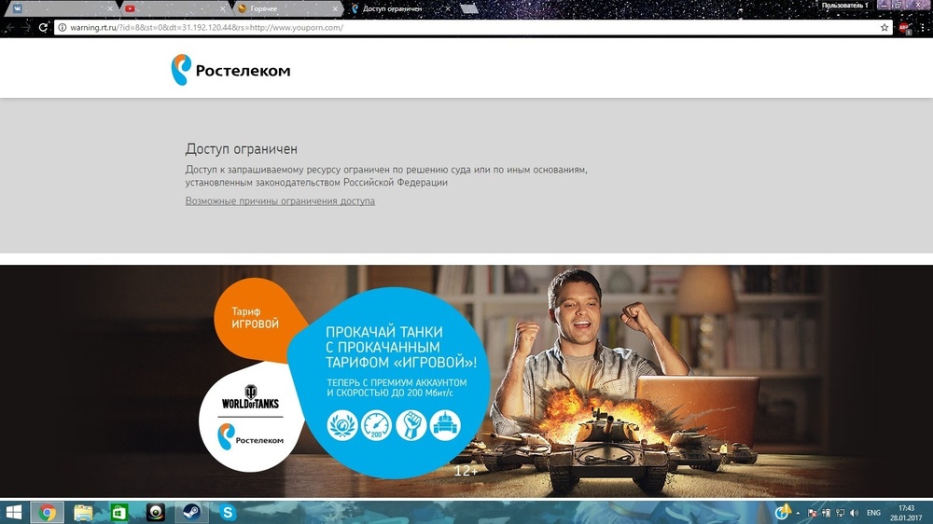Image resolution: width=933 pixels, height=524 pixels.
Task: Open the Chrome three-dot menu
Action: 924,27
